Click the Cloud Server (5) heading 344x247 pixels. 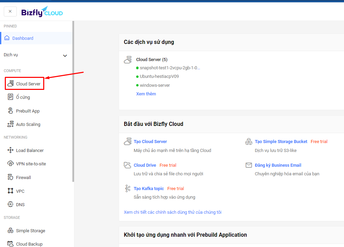tap(152, 60)
